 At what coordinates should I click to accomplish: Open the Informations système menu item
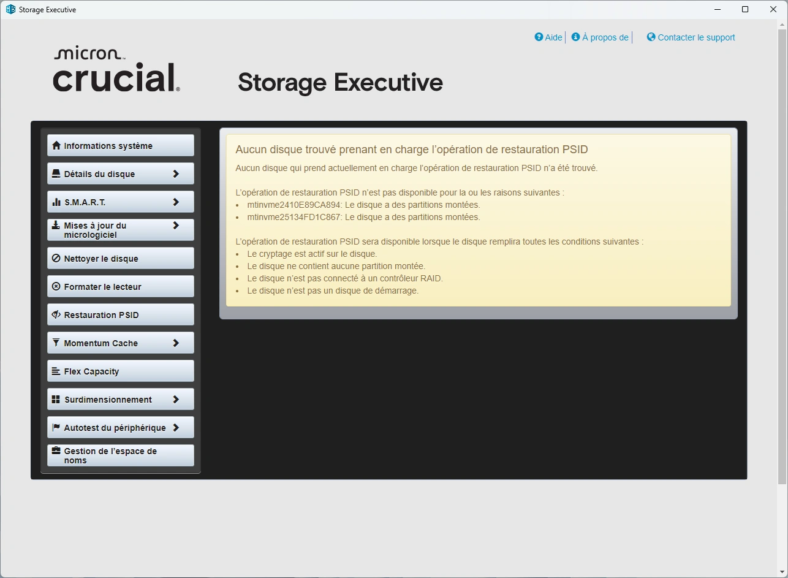click(x=121, y=145)
